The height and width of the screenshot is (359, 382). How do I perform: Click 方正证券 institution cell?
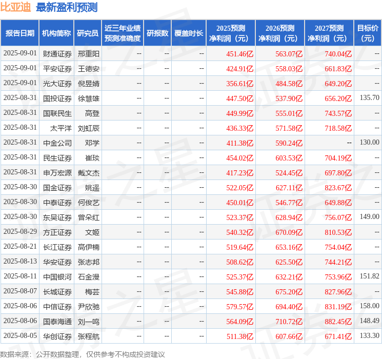pos(57,232)
